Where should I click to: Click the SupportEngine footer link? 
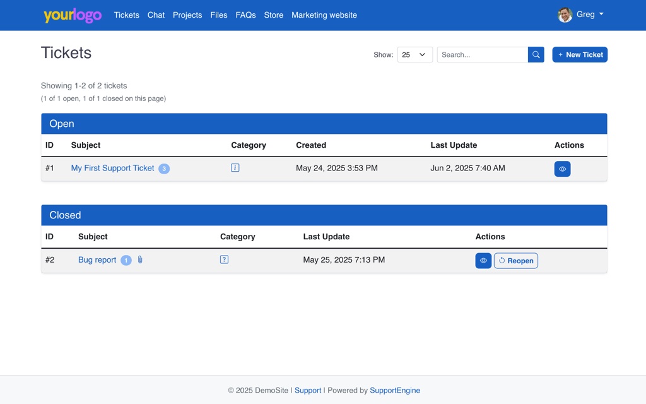point(395,390)
